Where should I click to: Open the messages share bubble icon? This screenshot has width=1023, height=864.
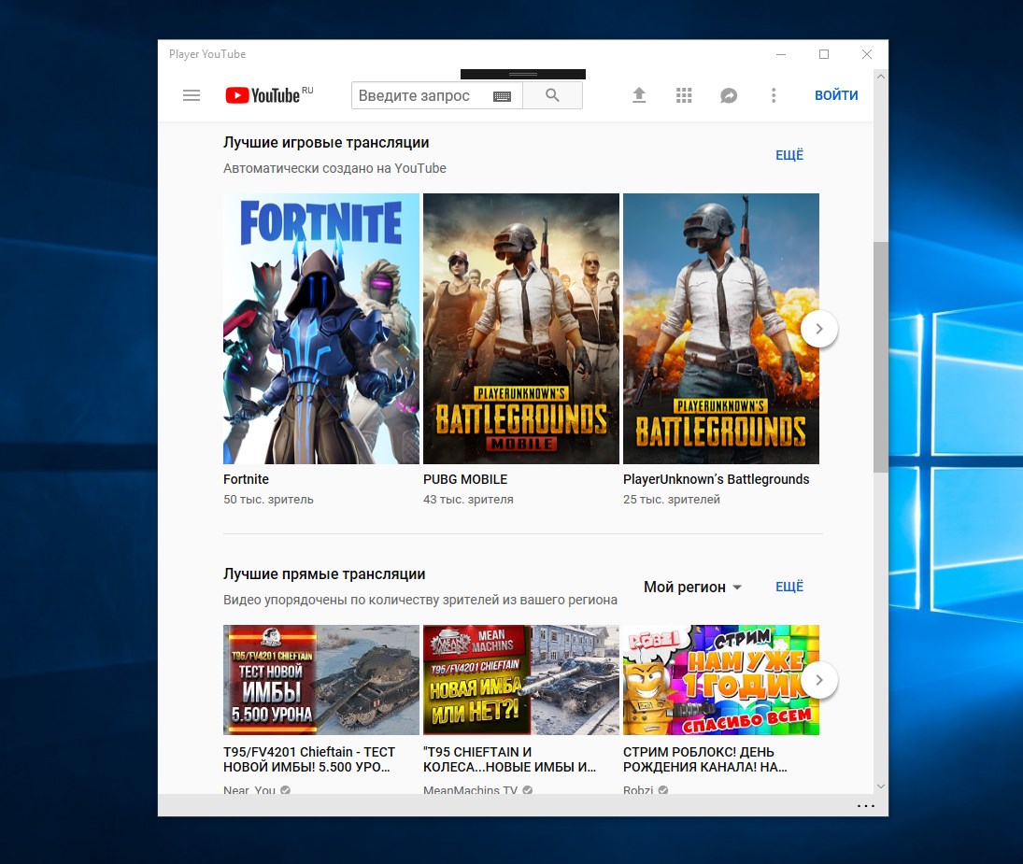pos(729,96)
